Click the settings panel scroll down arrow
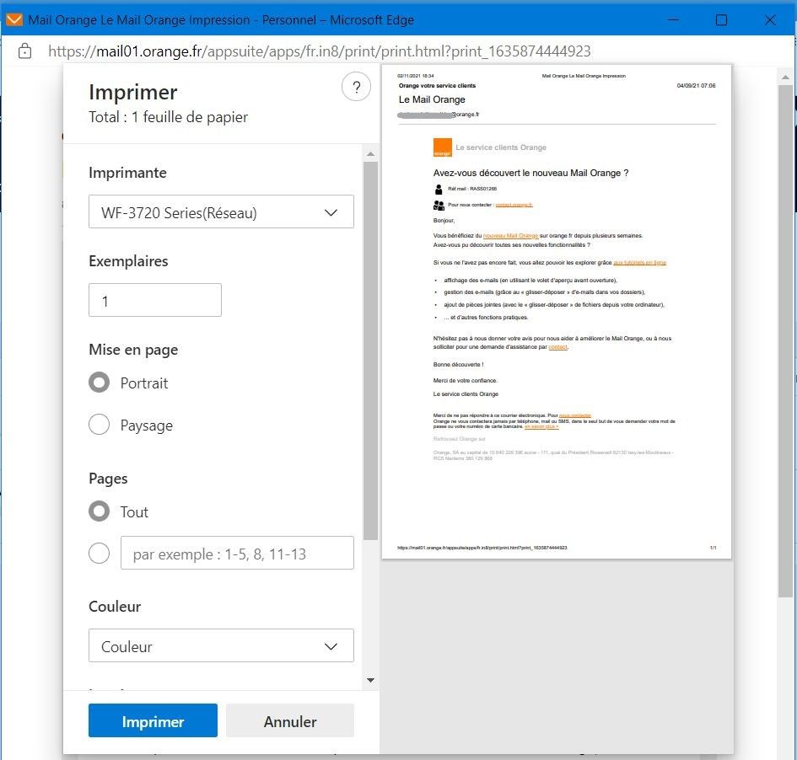The width and height of the screenshot is (797, 760). (370, 680)
